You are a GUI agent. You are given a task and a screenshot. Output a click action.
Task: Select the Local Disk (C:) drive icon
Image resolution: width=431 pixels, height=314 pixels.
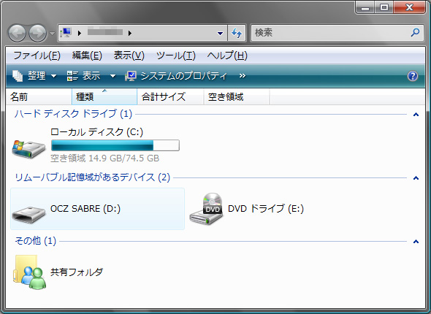(x=28, y=148)
